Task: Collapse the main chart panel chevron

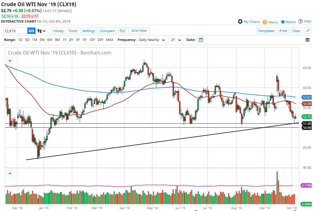Action: click(x=10, y=60)
